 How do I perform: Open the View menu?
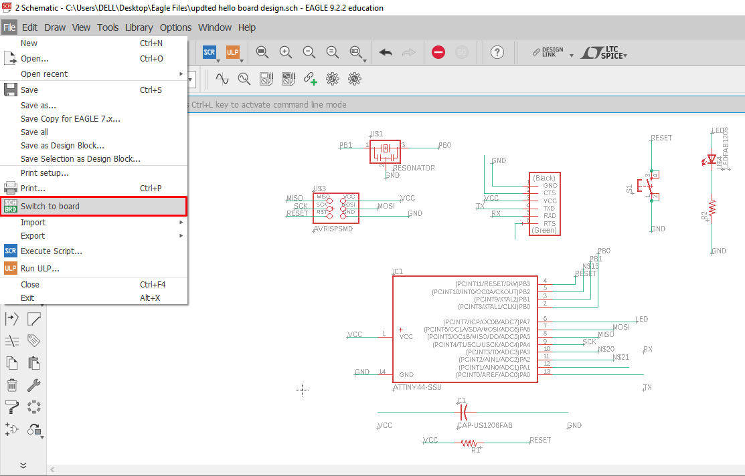click(x=81, y=27)
